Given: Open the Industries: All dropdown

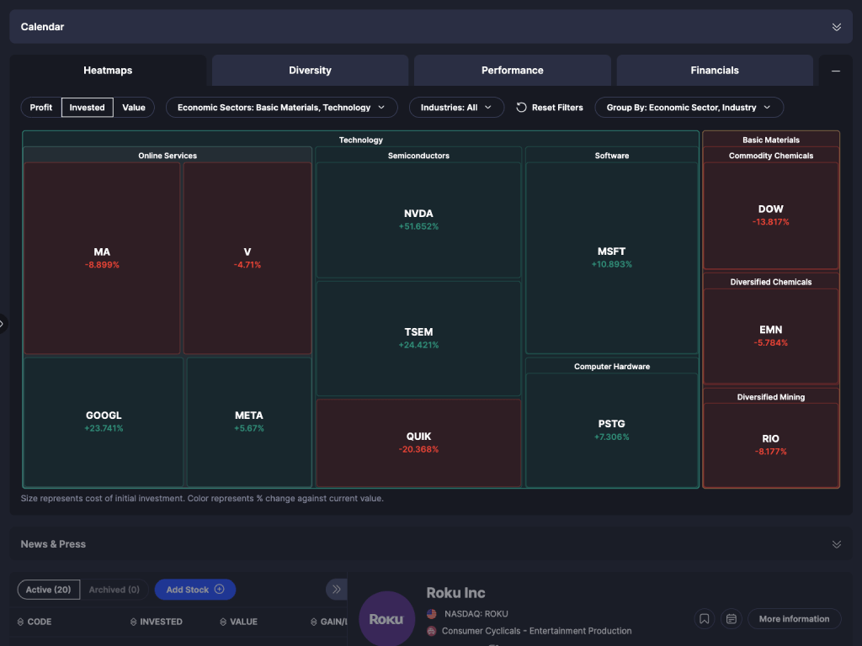Looking at the screenshot, I should [456, 107].
